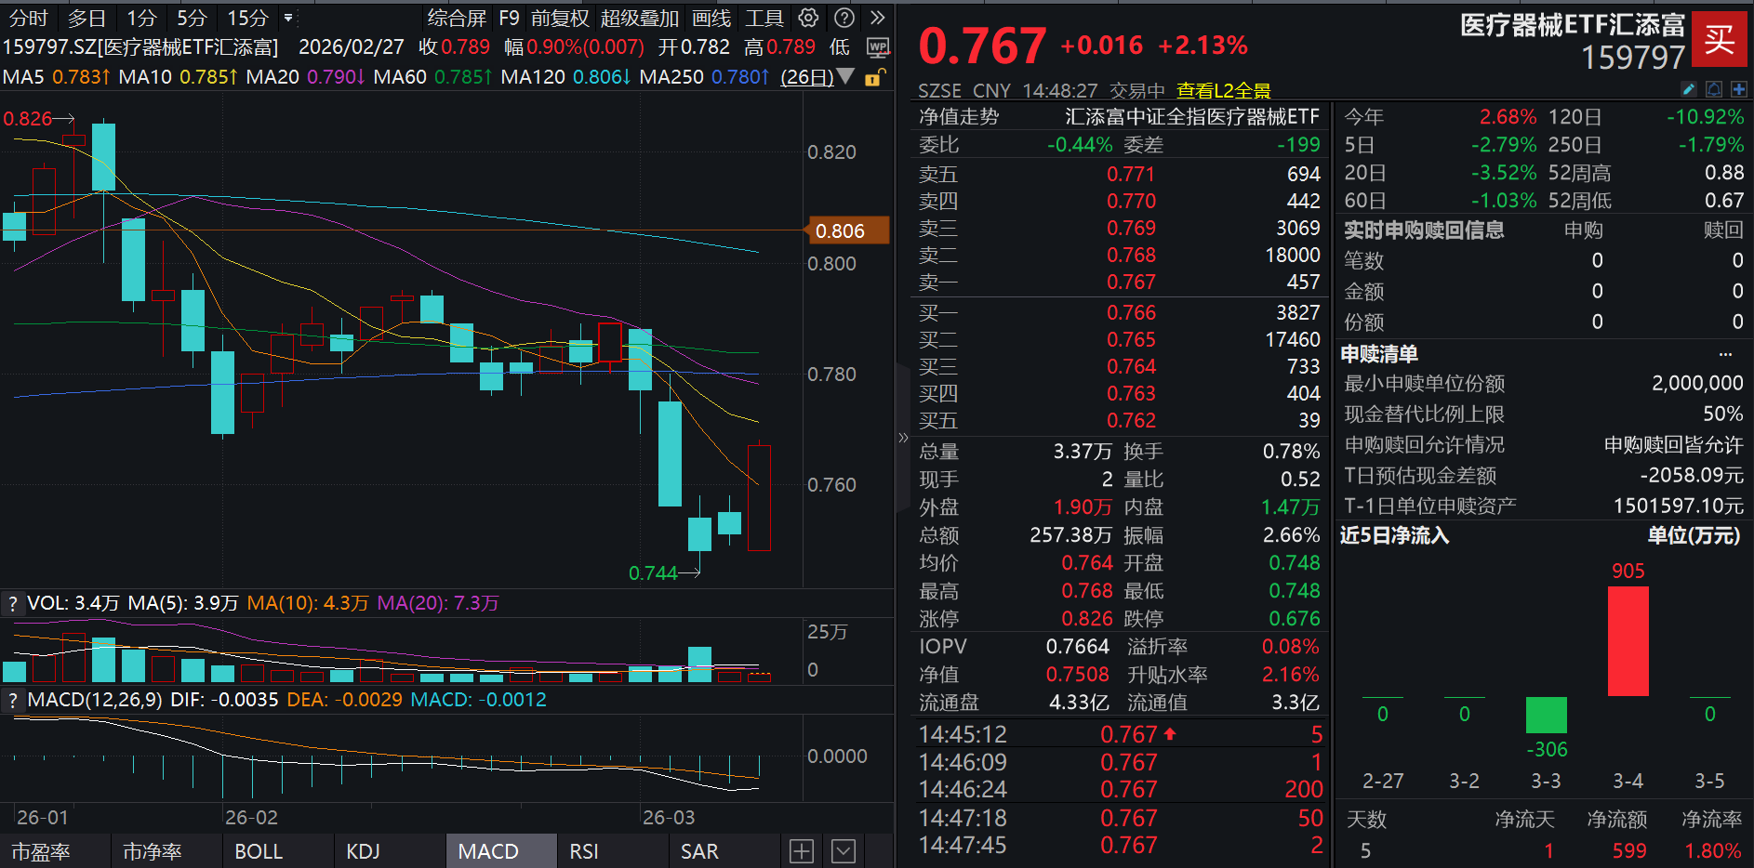Expand hidden toolbar items via double-arrow icon
This screenshot has height=868, width=1754.
pos(877,18)
